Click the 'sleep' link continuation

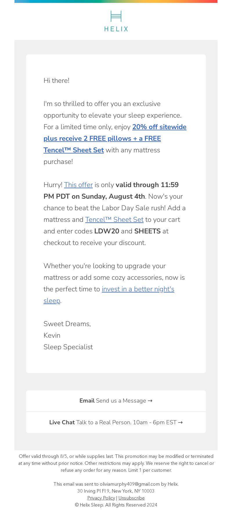coord(52,301)
